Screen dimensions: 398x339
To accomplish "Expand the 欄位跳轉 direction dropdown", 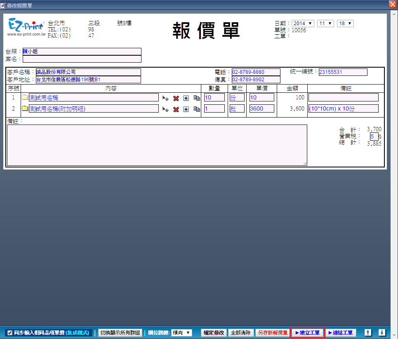I will click(182, 333).
